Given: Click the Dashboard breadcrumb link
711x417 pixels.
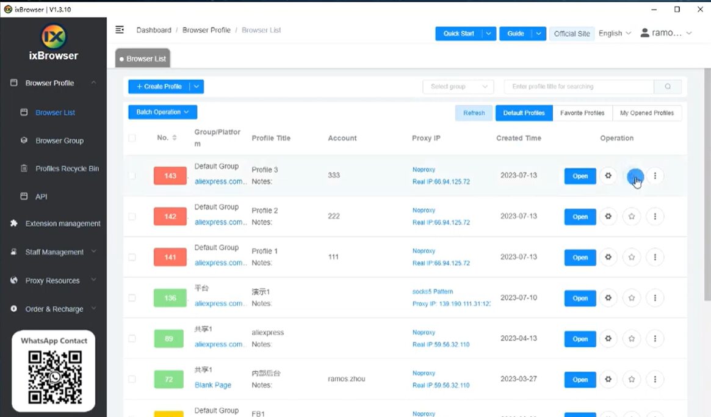Looking at the screenshot, I should [154, 30].
